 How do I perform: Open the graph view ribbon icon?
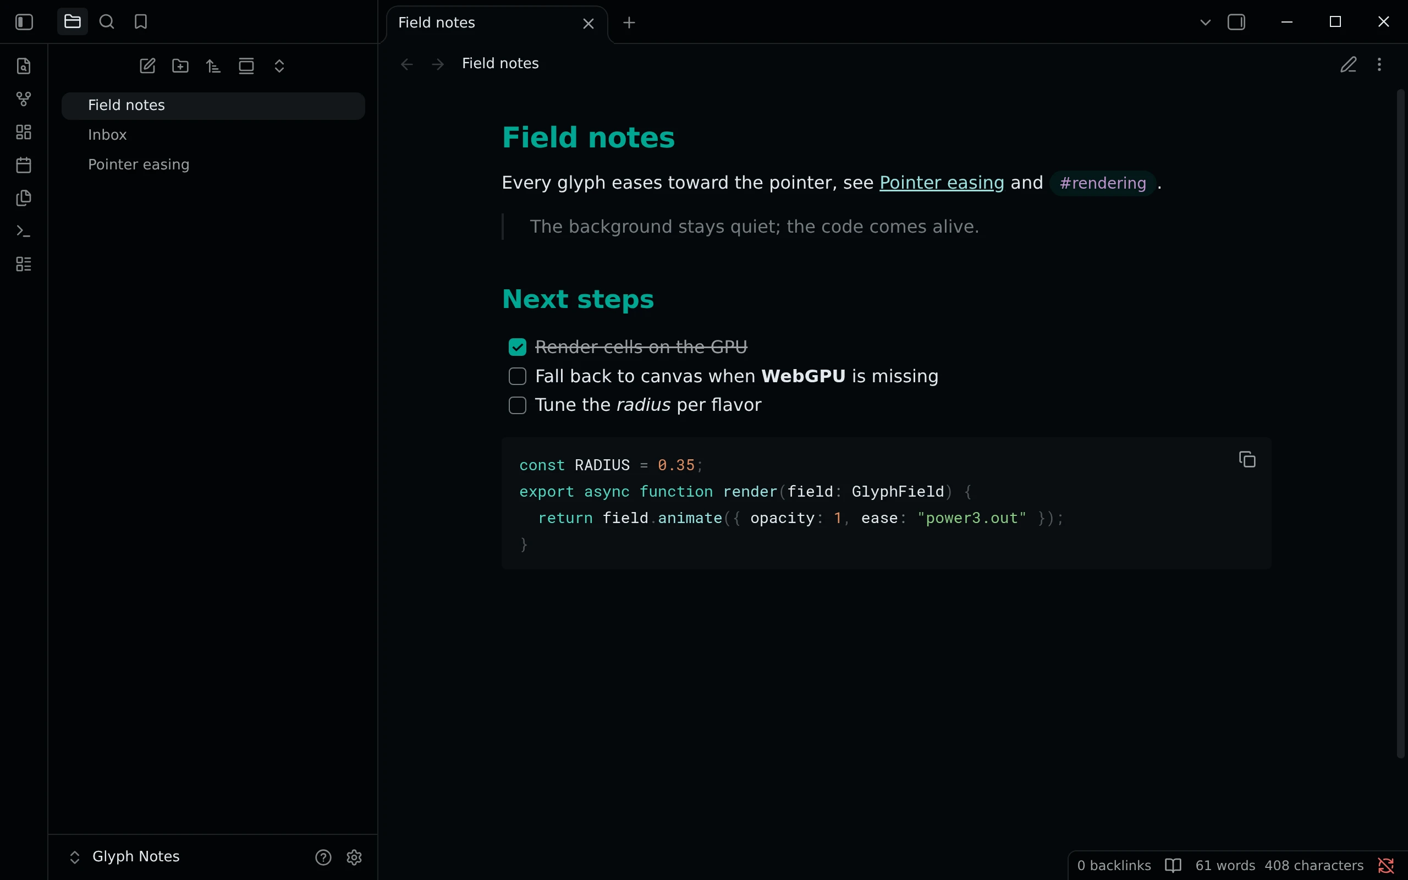tap(24, 99)
